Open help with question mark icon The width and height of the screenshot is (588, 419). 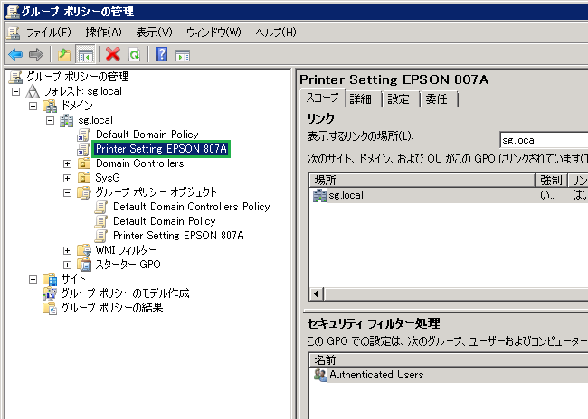(161, 55)
